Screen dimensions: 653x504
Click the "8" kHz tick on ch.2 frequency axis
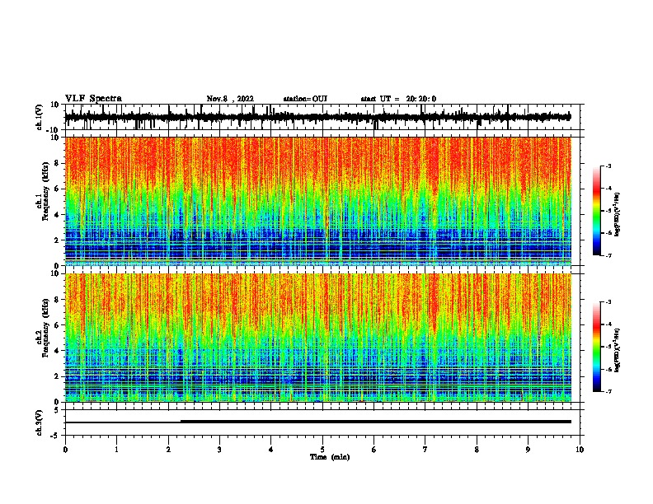pyautogui.click(x=58, y=300)
